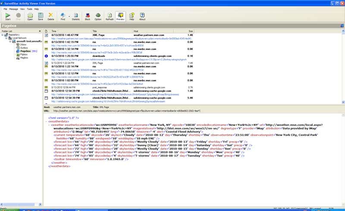Close the Folder List pane
This screenshot has width=345, height=211.
coord(40,31)
